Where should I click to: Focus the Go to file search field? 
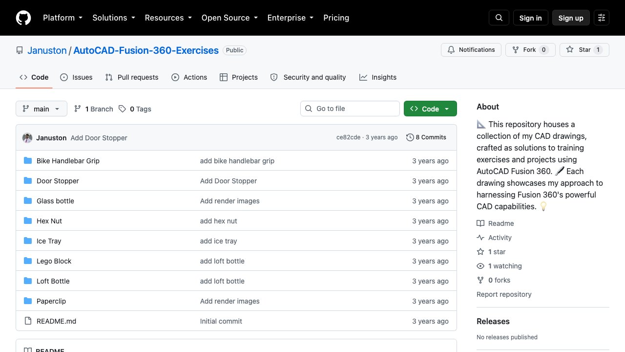(350, 109)
